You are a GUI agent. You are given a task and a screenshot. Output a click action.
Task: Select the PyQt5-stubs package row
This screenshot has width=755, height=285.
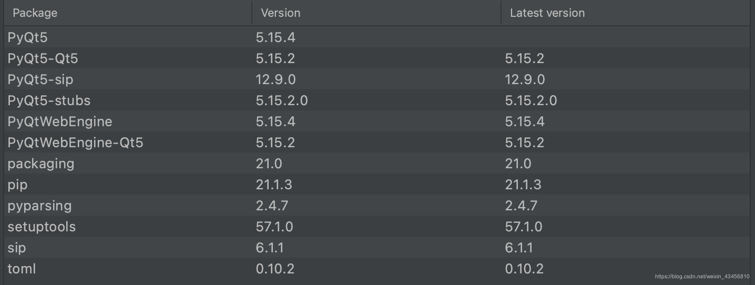(49, 100)
